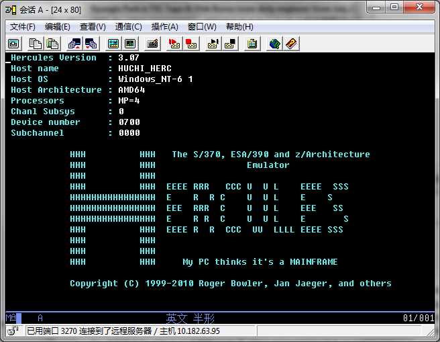Viewport: 440px width, 342px height.
Task: Open the Help book toolbar icon
Action: [291, 44]
